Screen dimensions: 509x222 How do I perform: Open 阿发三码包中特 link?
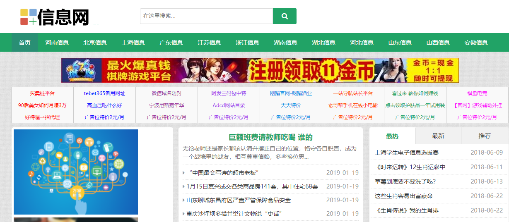[x=229, y=93]
